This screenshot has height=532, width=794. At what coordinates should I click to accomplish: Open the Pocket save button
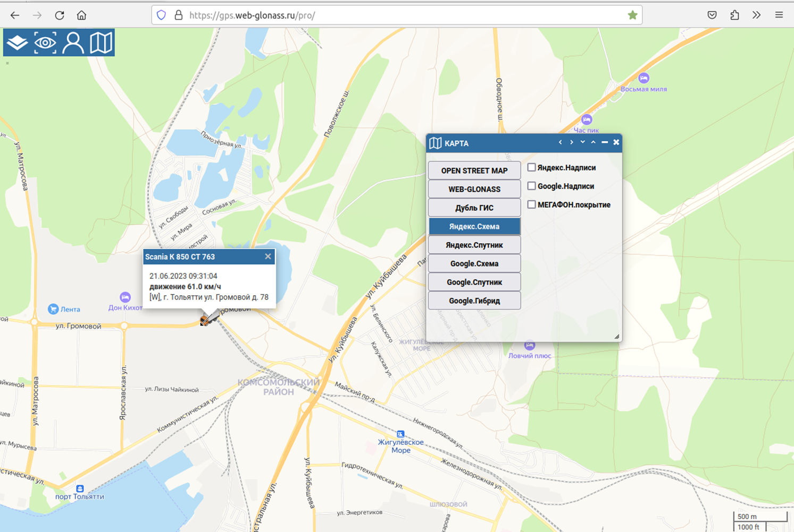(712, 15)
